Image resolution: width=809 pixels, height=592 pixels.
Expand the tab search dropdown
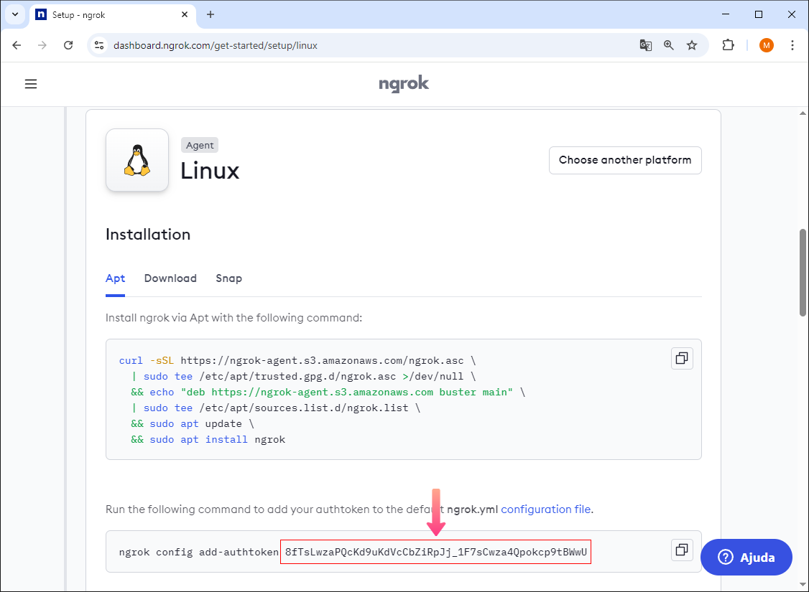(15, 14)
